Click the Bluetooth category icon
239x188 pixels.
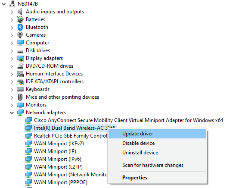pyautogui.click(x=20, y=27)
